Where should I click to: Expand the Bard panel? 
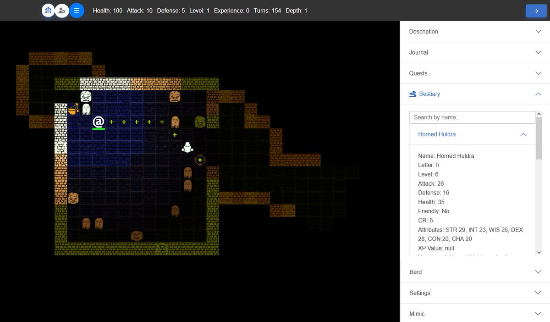(475, 272)
